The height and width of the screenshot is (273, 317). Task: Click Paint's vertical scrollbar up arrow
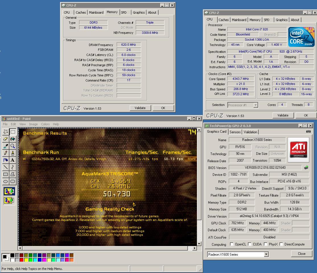(x=199, y=130)
